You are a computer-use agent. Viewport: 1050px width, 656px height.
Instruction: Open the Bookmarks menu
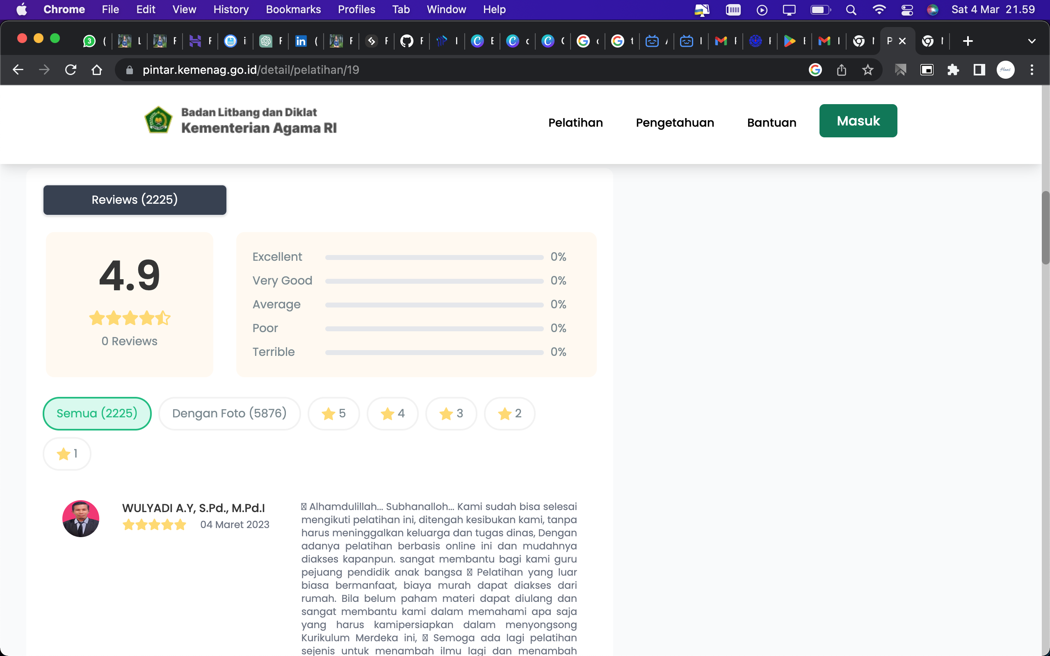pyautogui.click(x=293, y=9)
